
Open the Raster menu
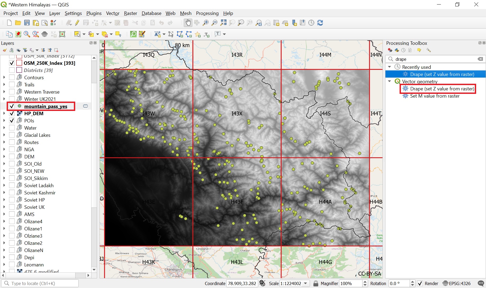click(x=130, y=13)
